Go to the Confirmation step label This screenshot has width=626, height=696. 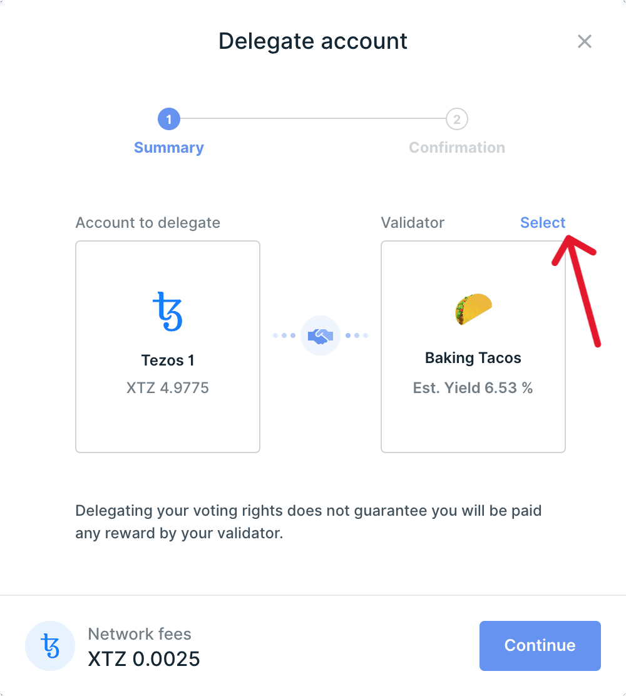456,148
